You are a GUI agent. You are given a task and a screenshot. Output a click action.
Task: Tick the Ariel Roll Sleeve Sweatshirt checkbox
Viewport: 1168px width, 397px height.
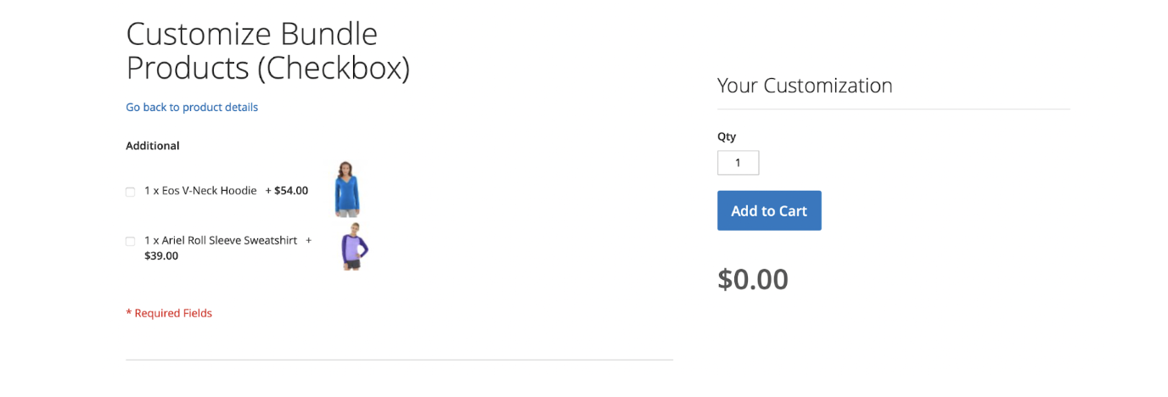131,242
